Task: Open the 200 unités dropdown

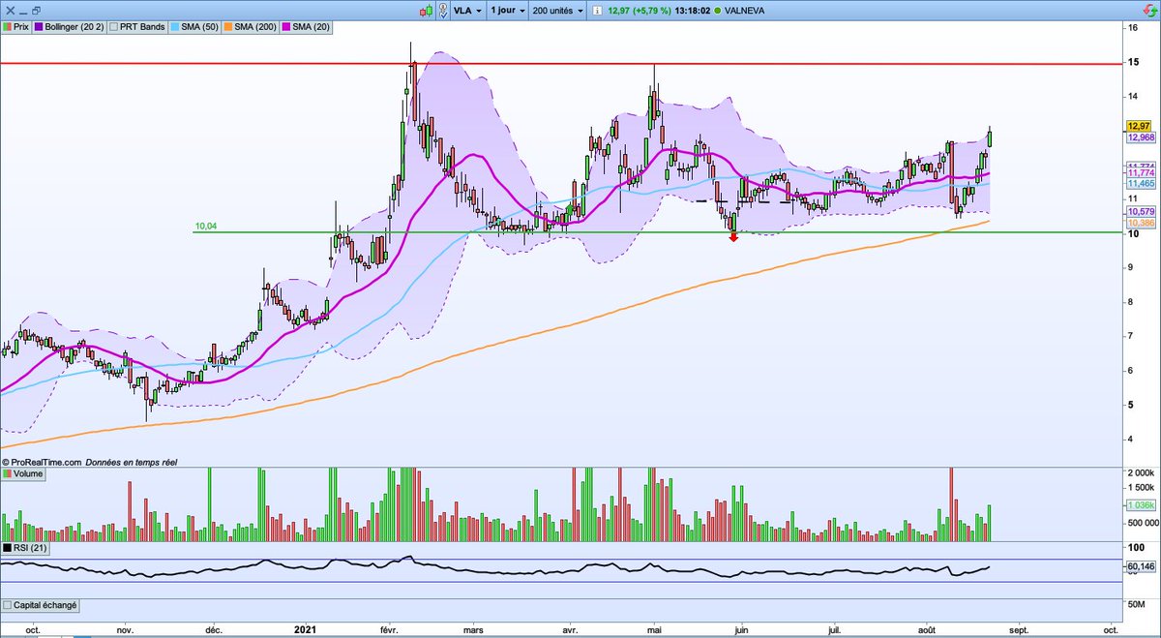Action: tap(554, 12)
